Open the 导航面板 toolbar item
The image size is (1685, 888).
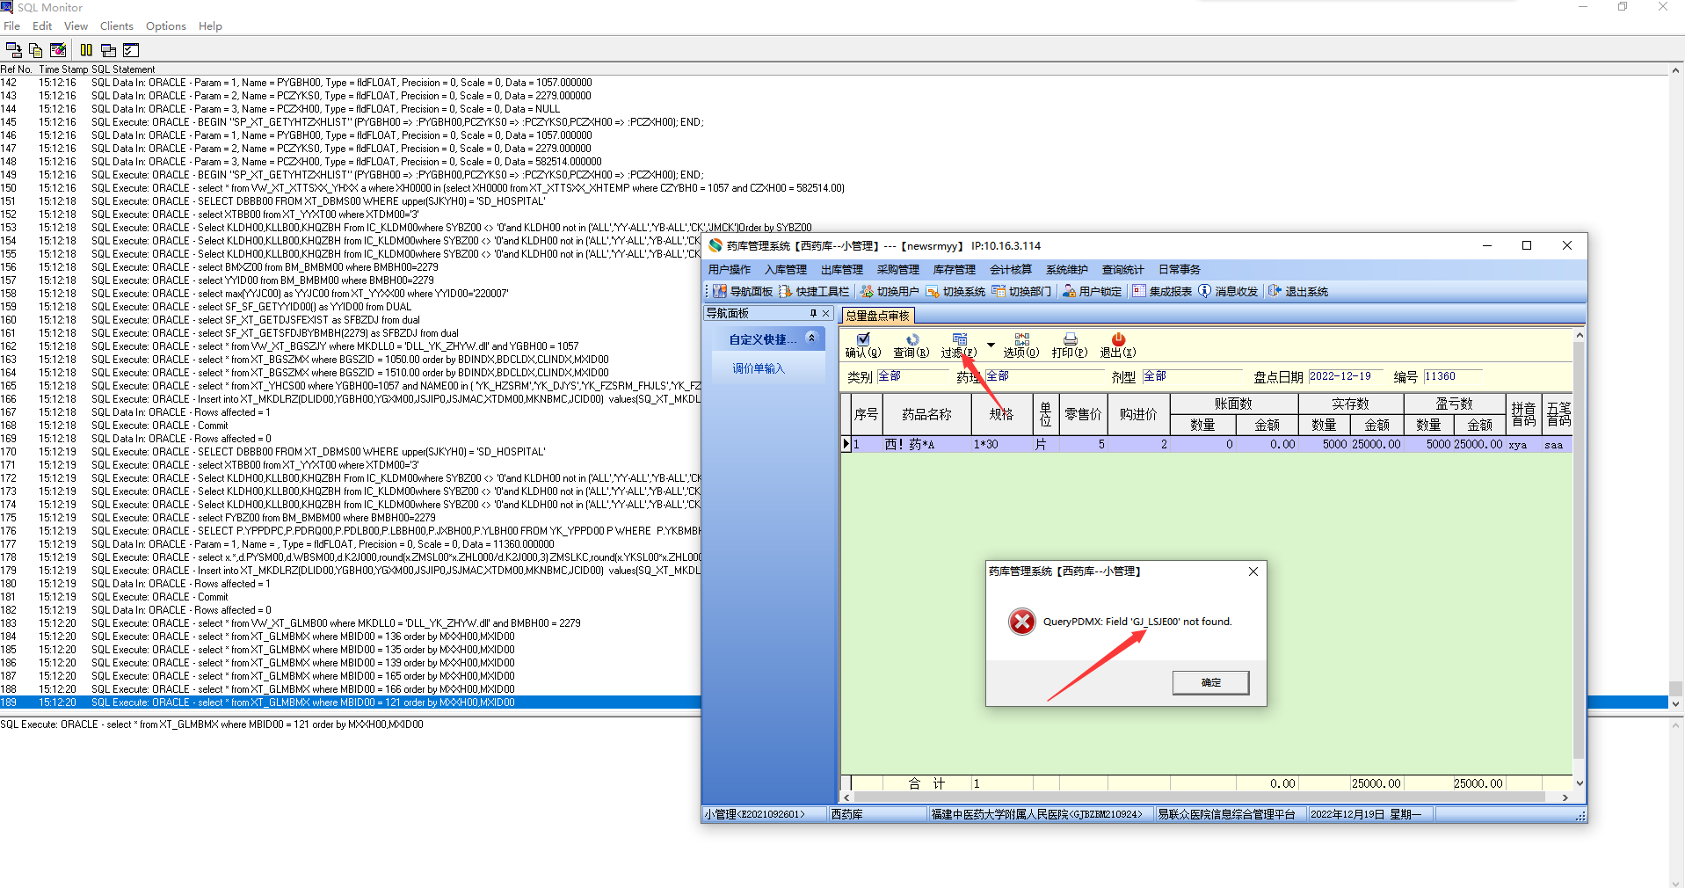743,291
